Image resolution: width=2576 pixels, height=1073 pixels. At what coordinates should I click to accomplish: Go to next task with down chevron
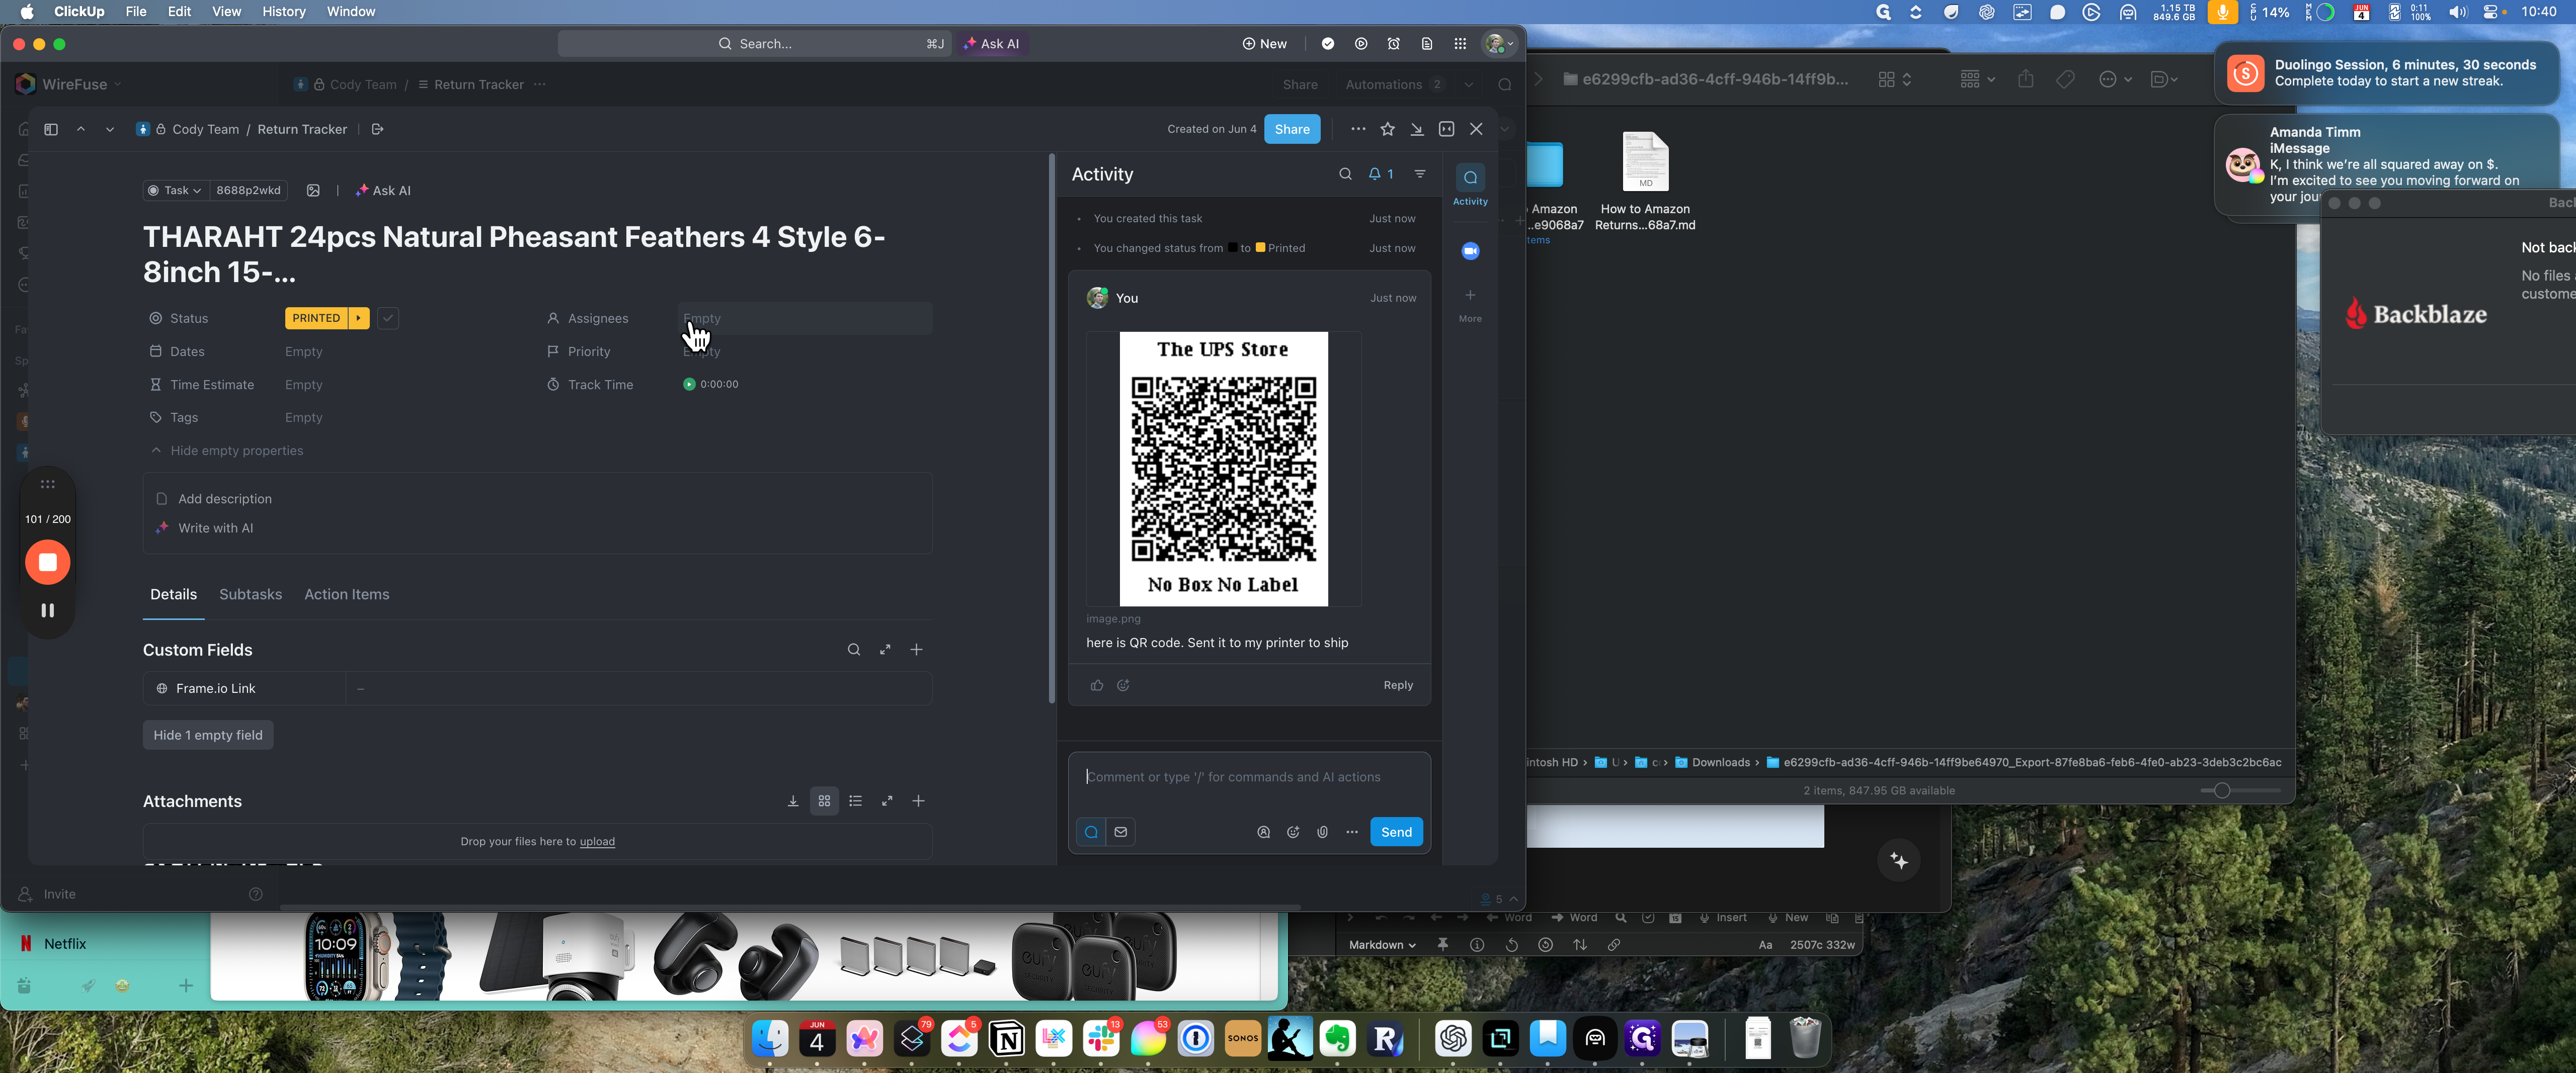point(109,129)
